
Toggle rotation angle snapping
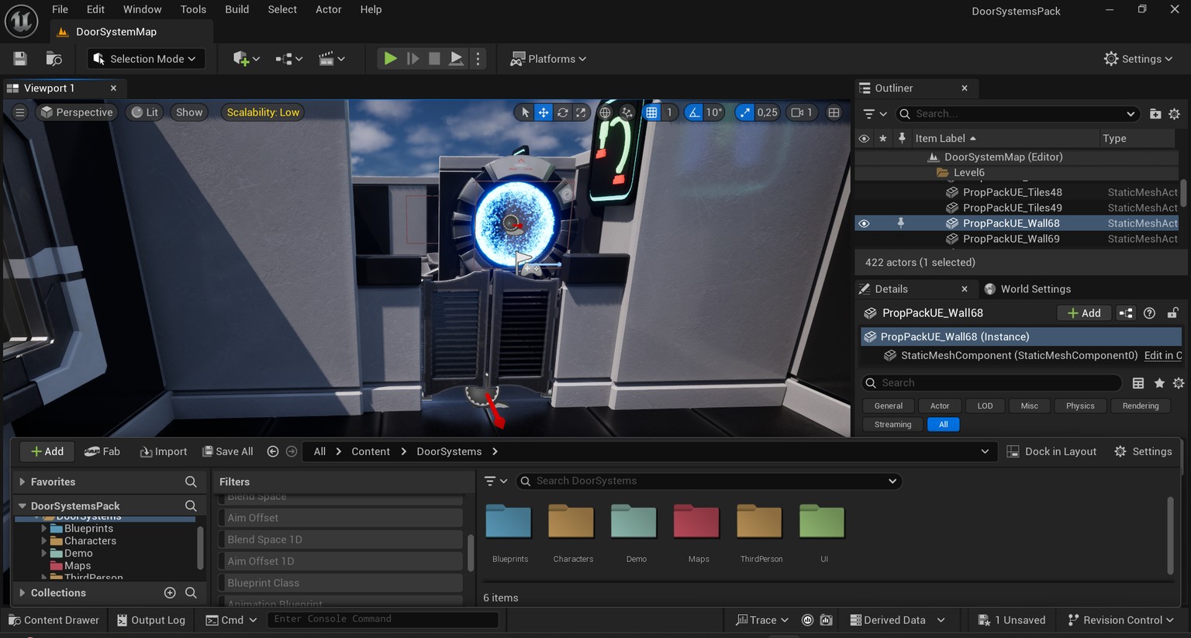tap(694, 112)
